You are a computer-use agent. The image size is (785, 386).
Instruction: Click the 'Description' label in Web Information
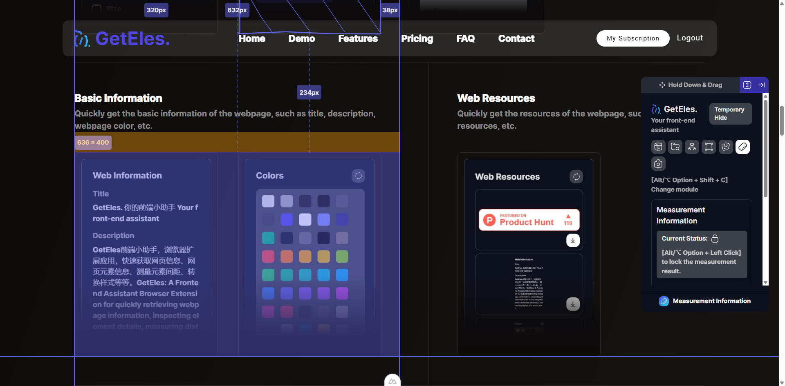coord(113,236)
